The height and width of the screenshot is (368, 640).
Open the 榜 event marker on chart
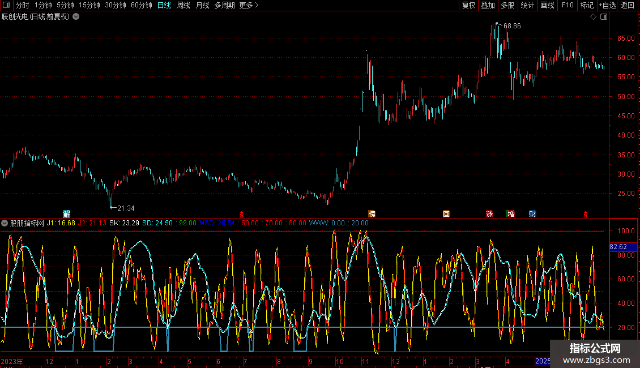(x=372, y=214)
